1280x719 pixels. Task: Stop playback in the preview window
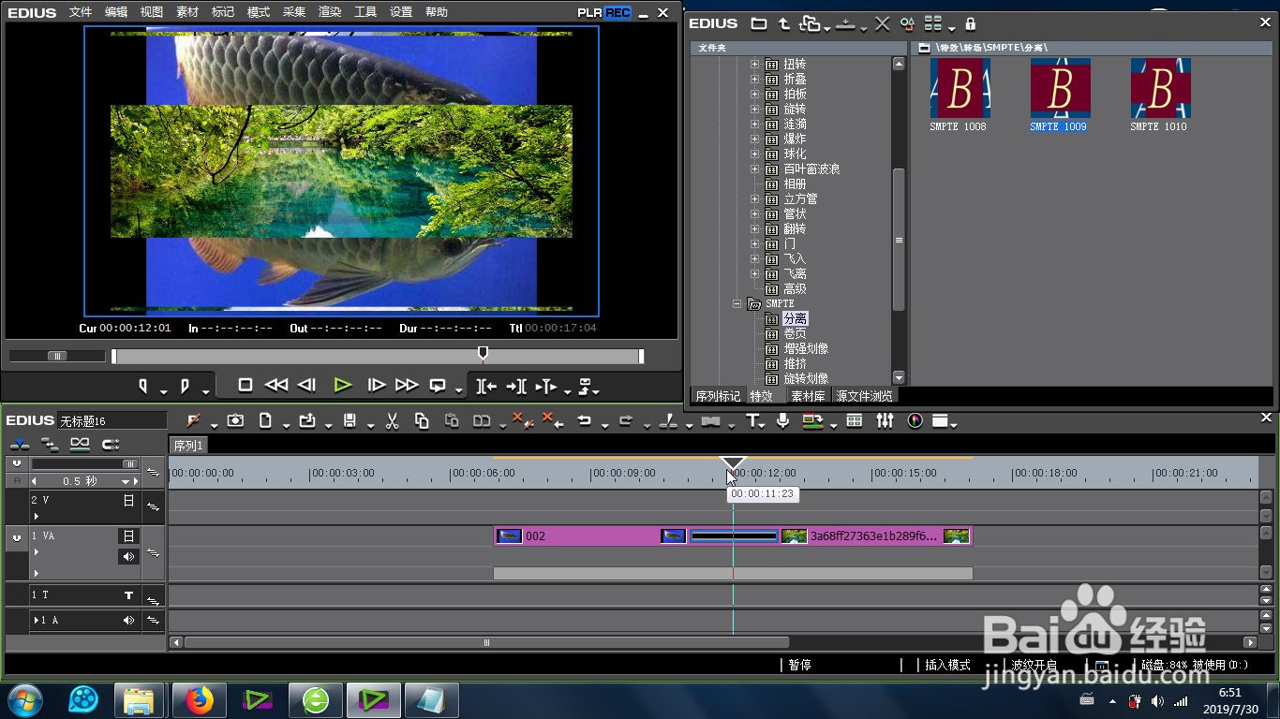246,385
